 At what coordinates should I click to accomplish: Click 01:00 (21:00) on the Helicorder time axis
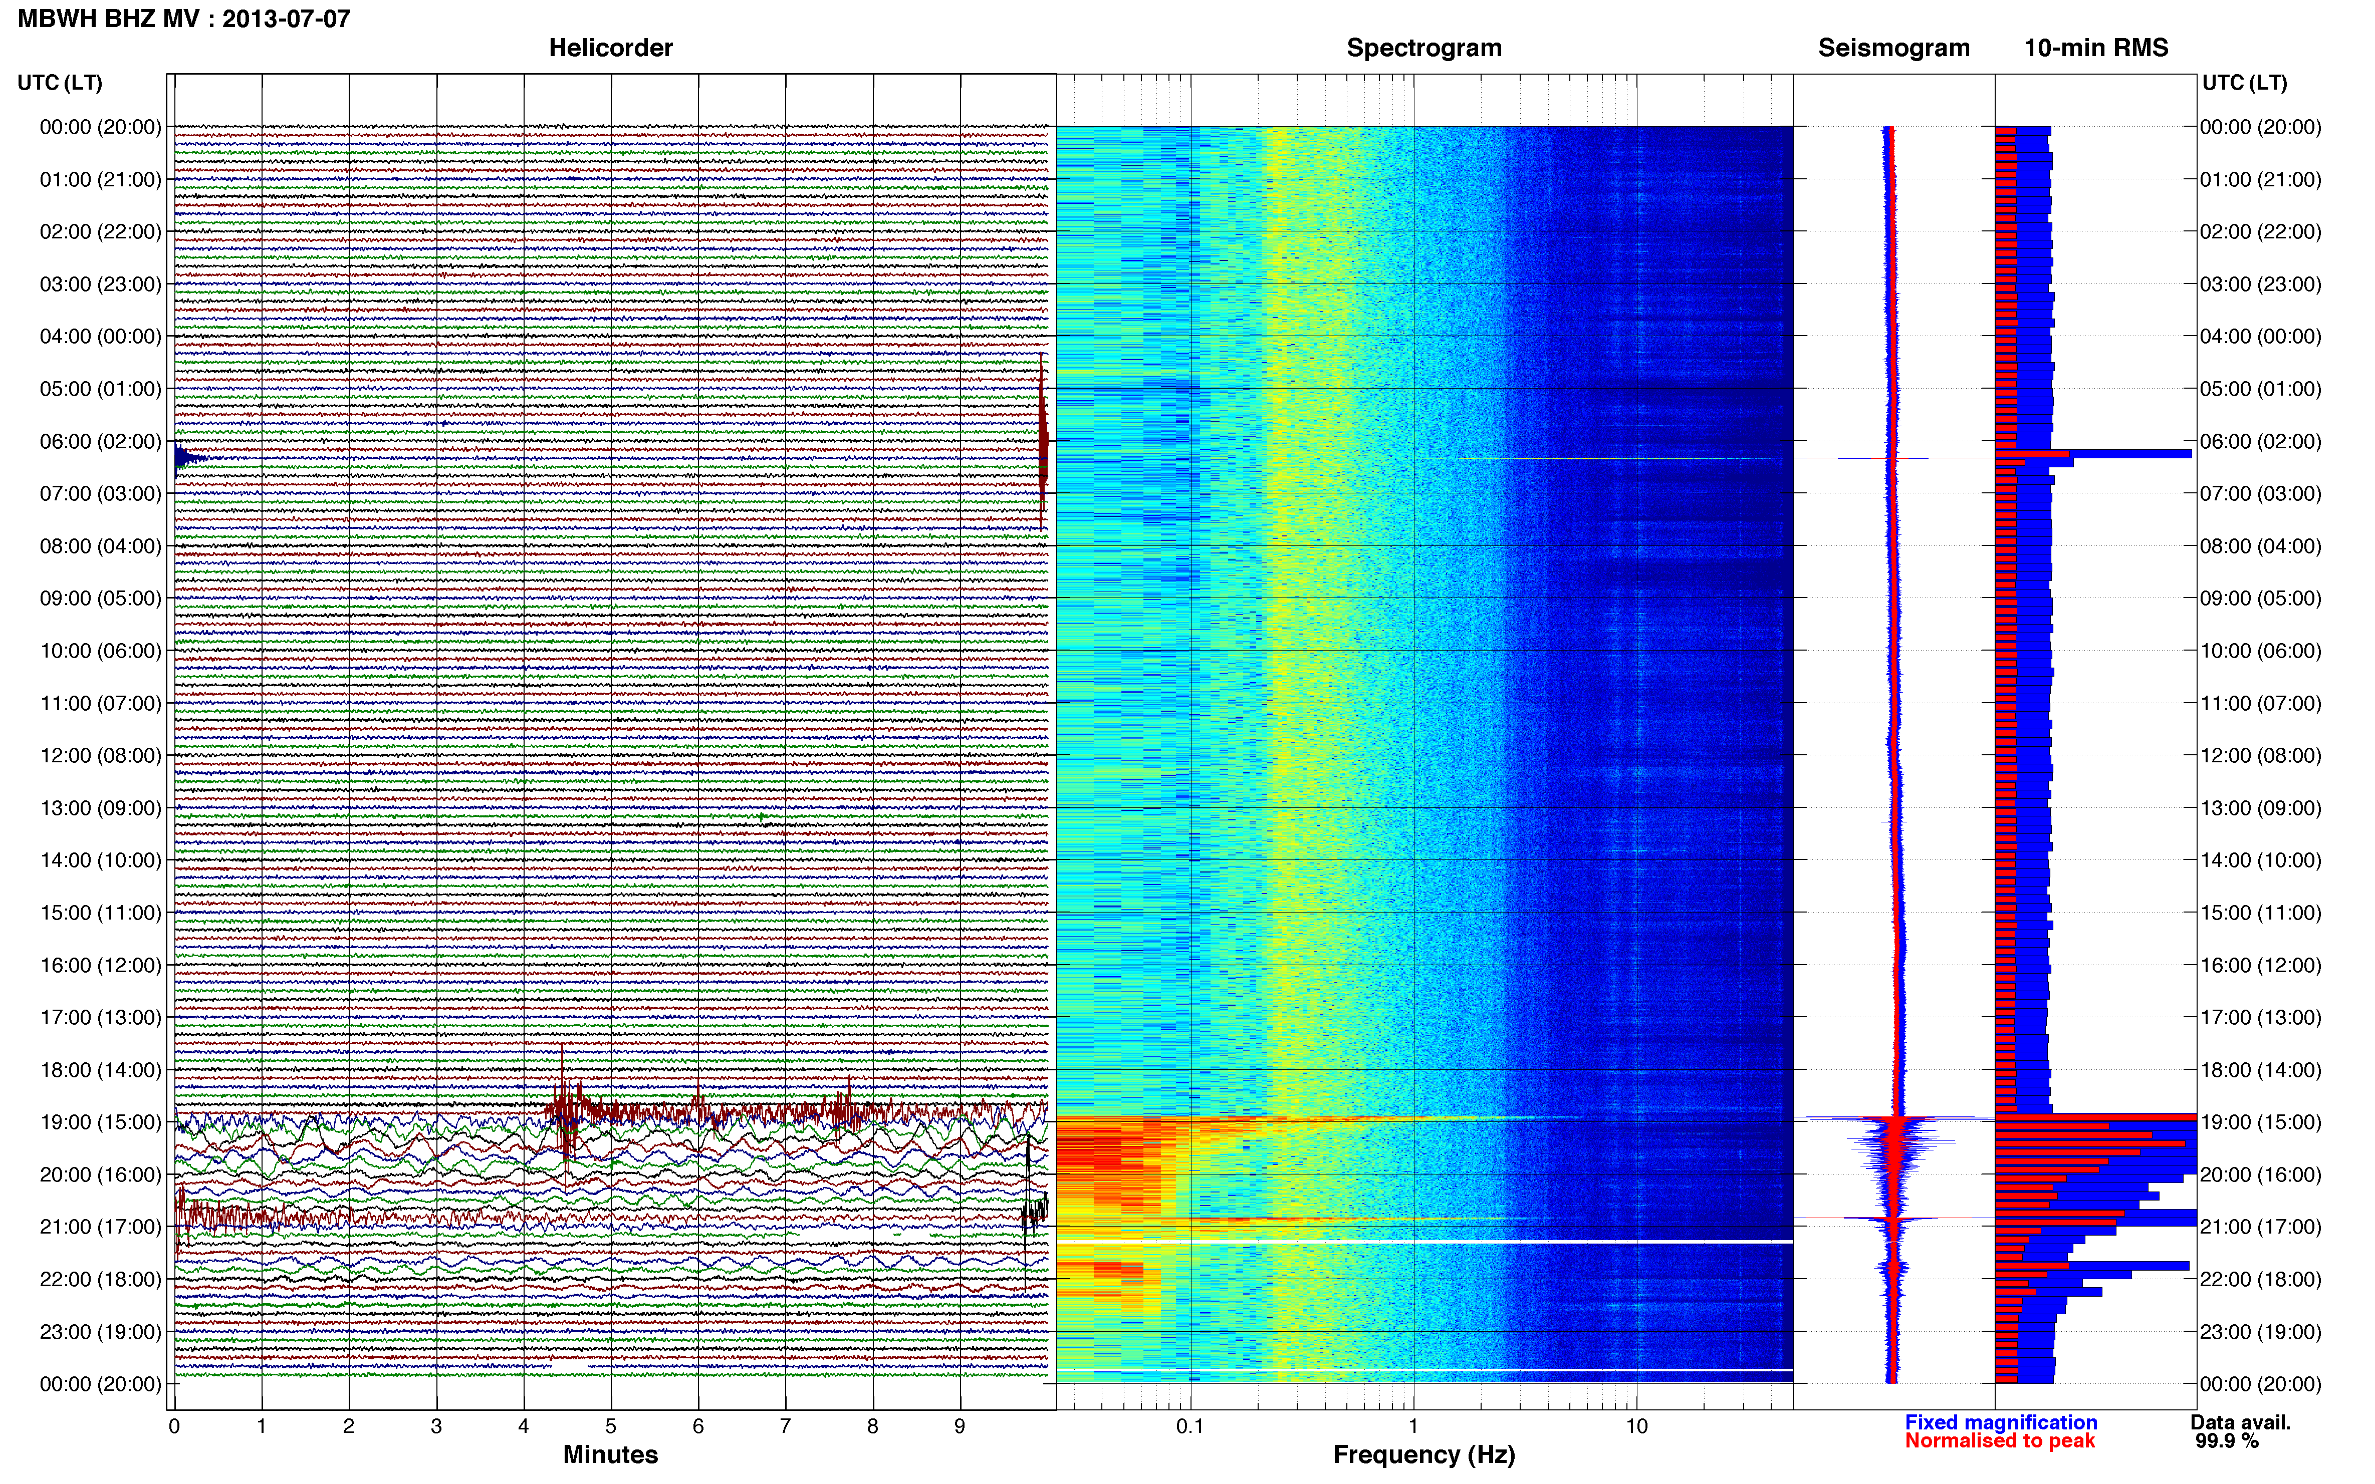coord(100,180)
